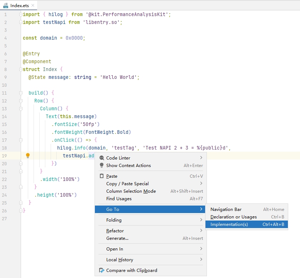This screenshot has height=278, width=300.
Task: Click line number 9 in the gutter
Action: coord(5,77)
